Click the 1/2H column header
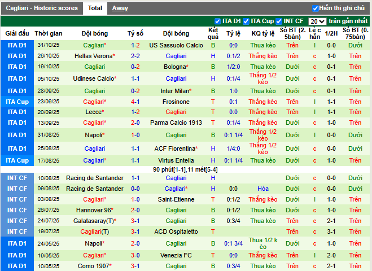Image resolution: width=372 pixels, height=271 pixels. [331, 33]
